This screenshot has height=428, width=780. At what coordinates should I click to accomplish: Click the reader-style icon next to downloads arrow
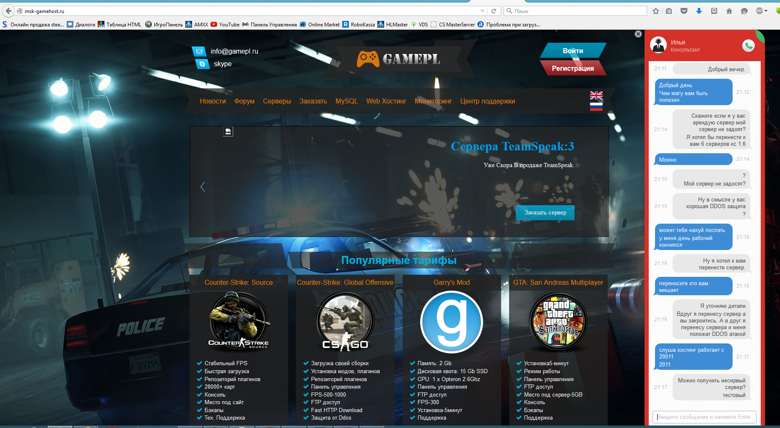click(x=714, y=11)
